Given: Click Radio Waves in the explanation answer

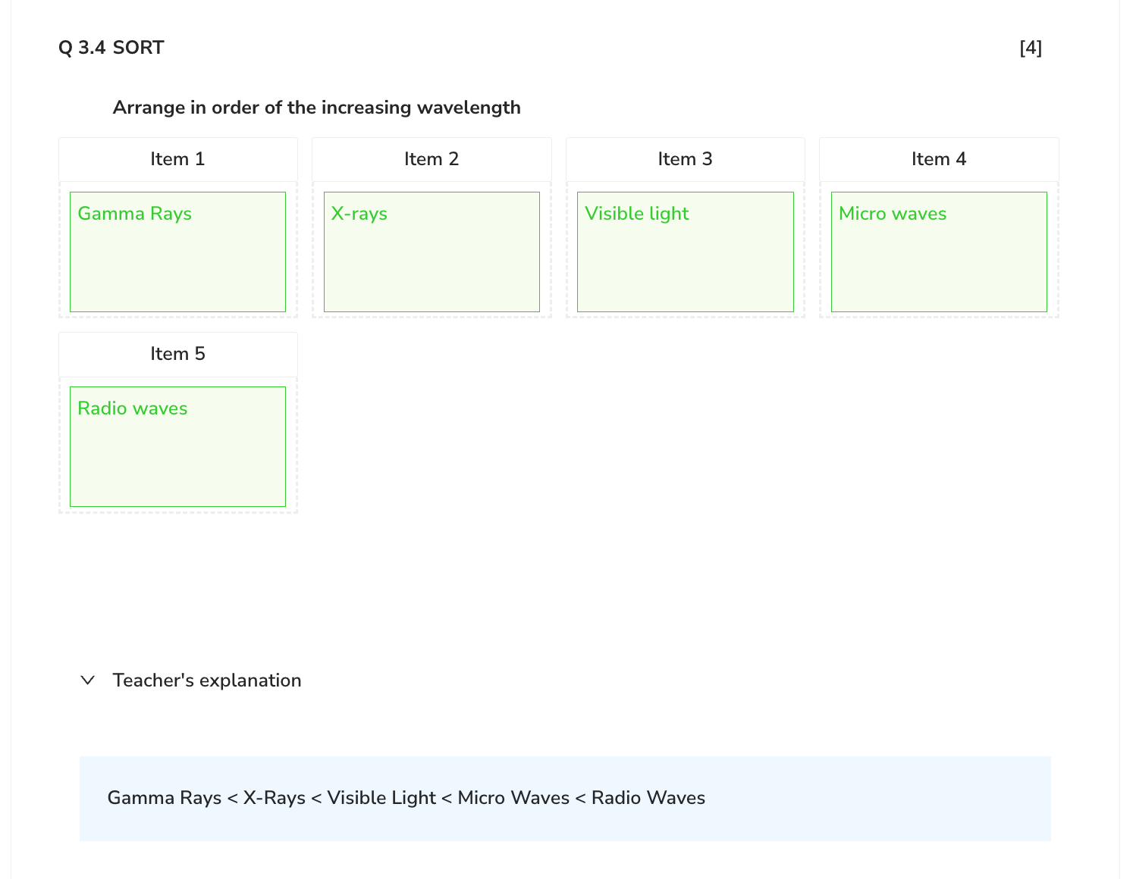Looking at the screenshot, I should coord(648,798).
